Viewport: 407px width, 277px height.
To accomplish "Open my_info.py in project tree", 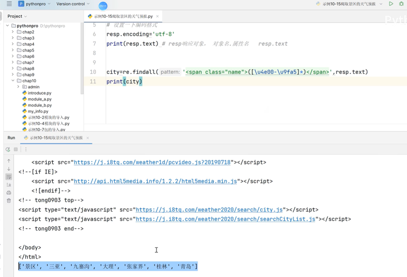I will click(x=38, y=111).
